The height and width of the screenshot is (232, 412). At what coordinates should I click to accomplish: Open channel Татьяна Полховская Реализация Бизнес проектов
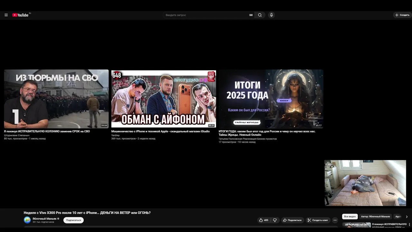point(248,139)
